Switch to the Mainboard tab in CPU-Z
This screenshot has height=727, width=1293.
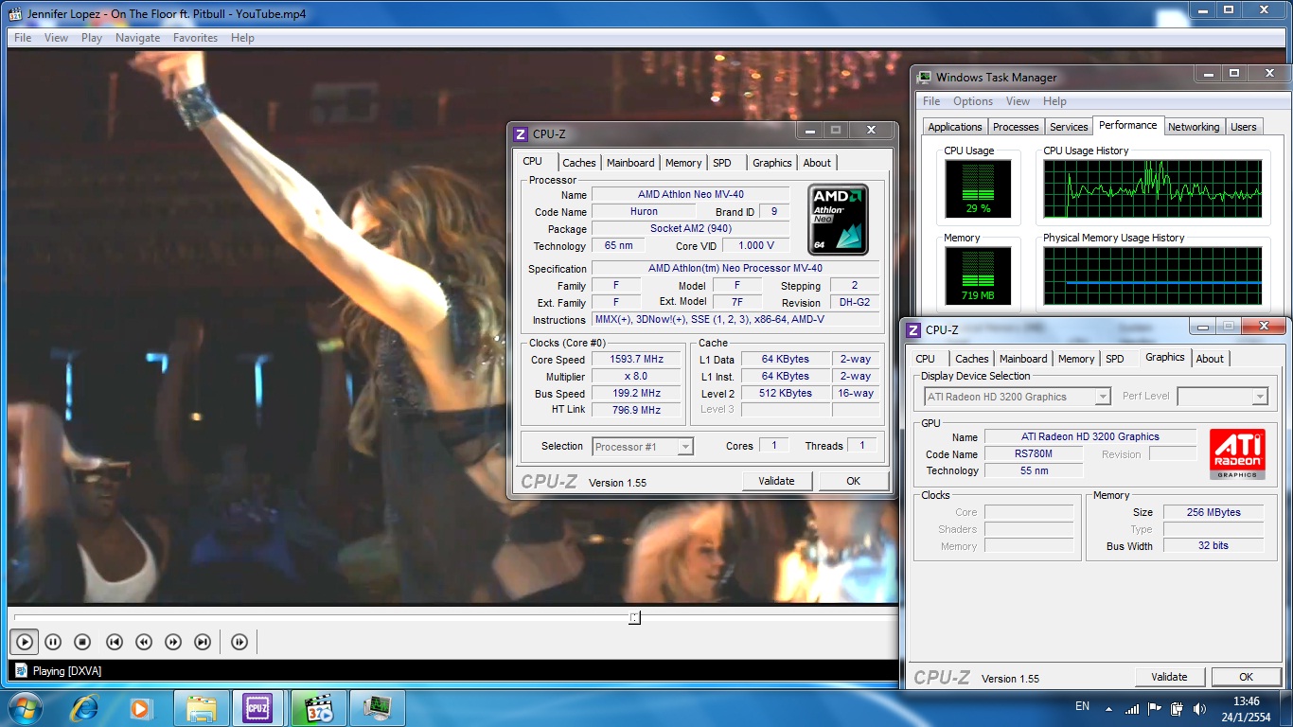click(630, 163)
